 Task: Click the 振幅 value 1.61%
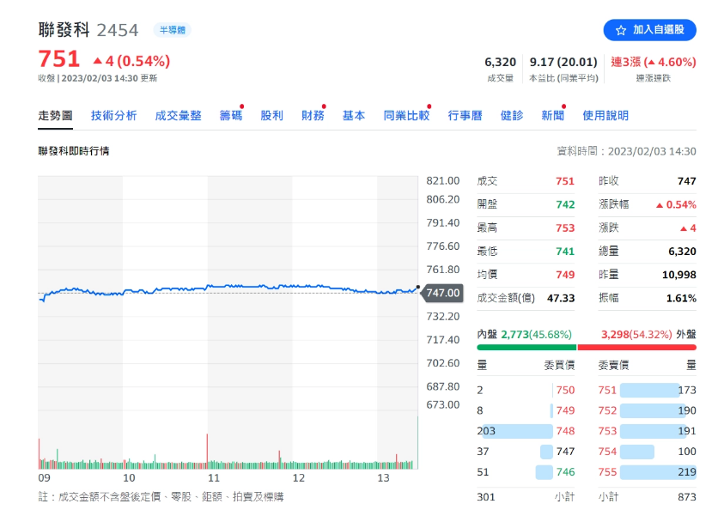tap(681, 298)
